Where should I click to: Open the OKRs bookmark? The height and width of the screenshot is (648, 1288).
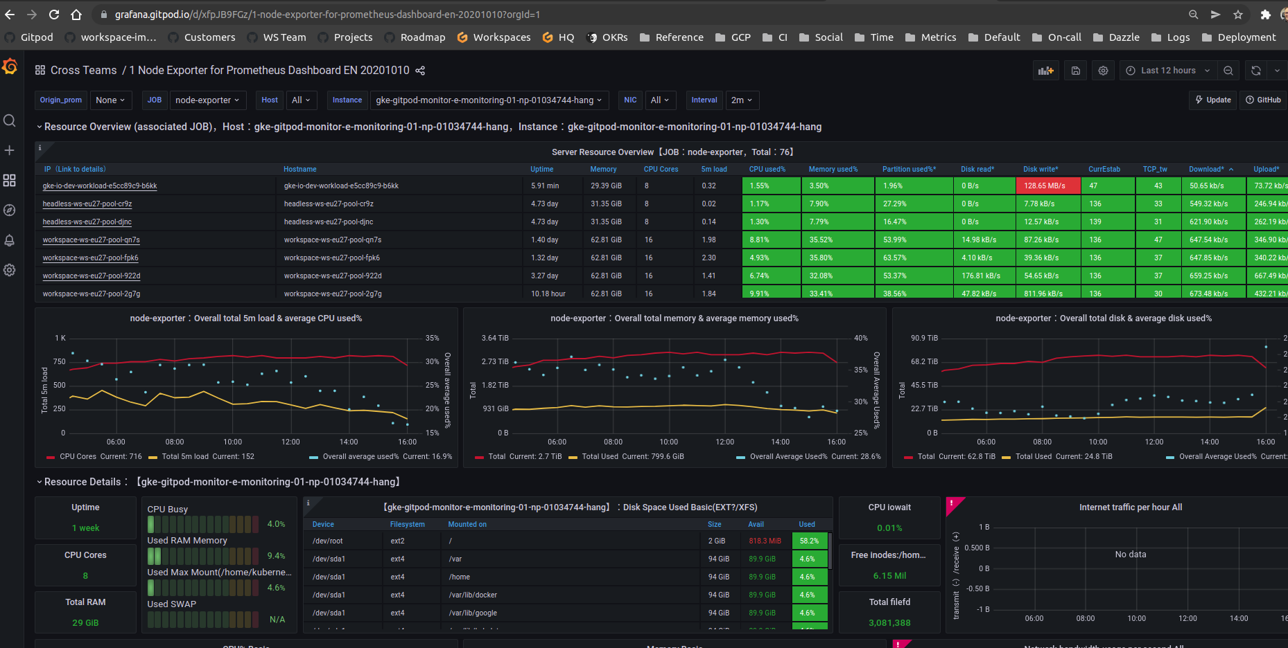click(x=607, y=37)
